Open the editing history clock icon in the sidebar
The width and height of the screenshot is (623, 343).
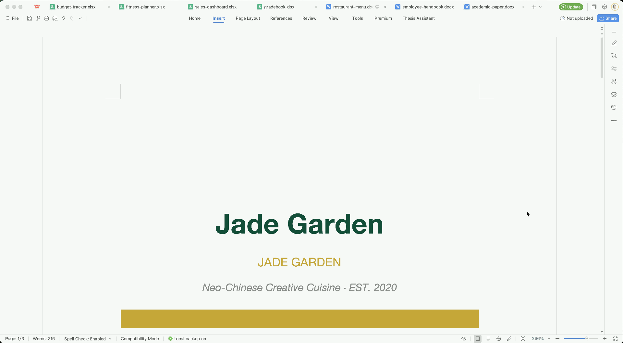614,108
